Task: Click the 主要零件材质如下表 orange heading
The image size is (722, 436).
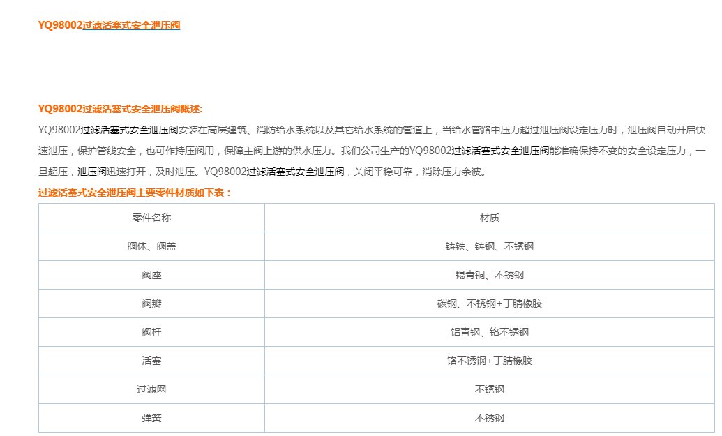Action: 135,193
